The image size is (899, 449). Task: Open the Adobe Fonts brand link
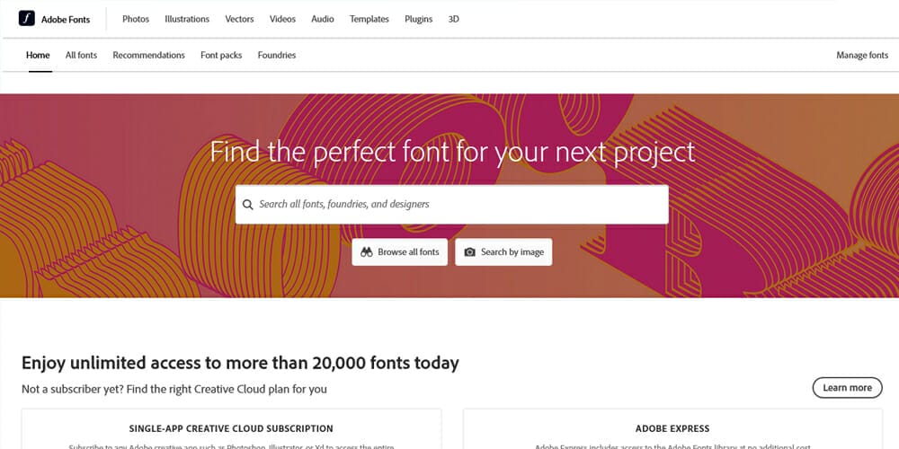point(55,19)
